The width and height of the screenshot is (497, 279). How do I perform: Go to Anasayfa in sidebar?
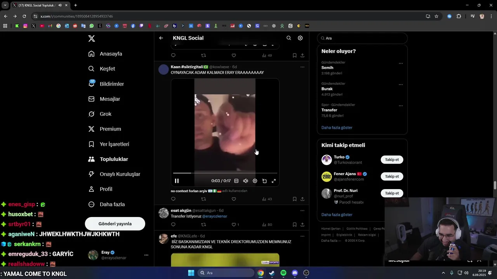point(105,54)
